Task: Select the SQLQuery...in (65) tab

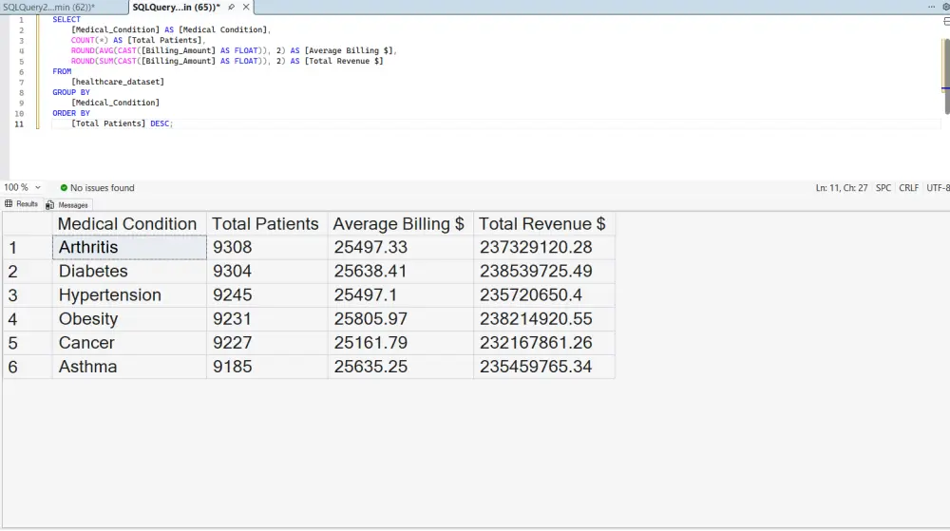Action: [x=177, y=8]
